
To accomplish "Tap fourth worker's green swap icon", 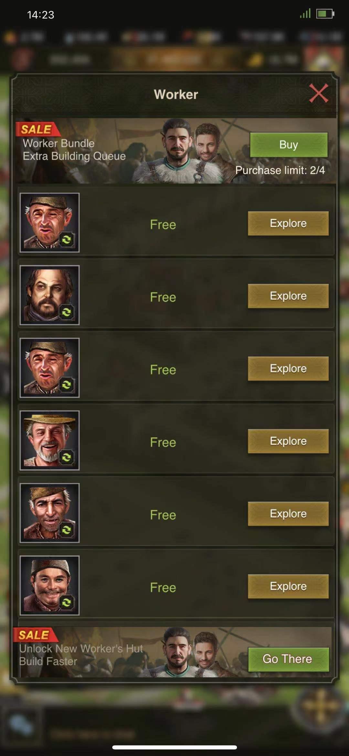I will click(67, 457).
